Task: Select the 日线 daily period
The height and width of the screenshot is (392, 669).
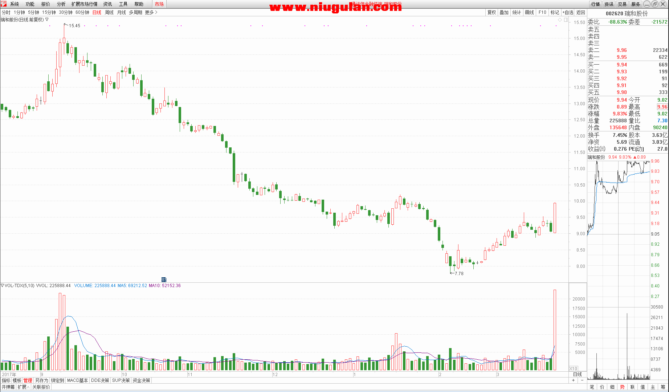Action: click(x=97, y=12)
